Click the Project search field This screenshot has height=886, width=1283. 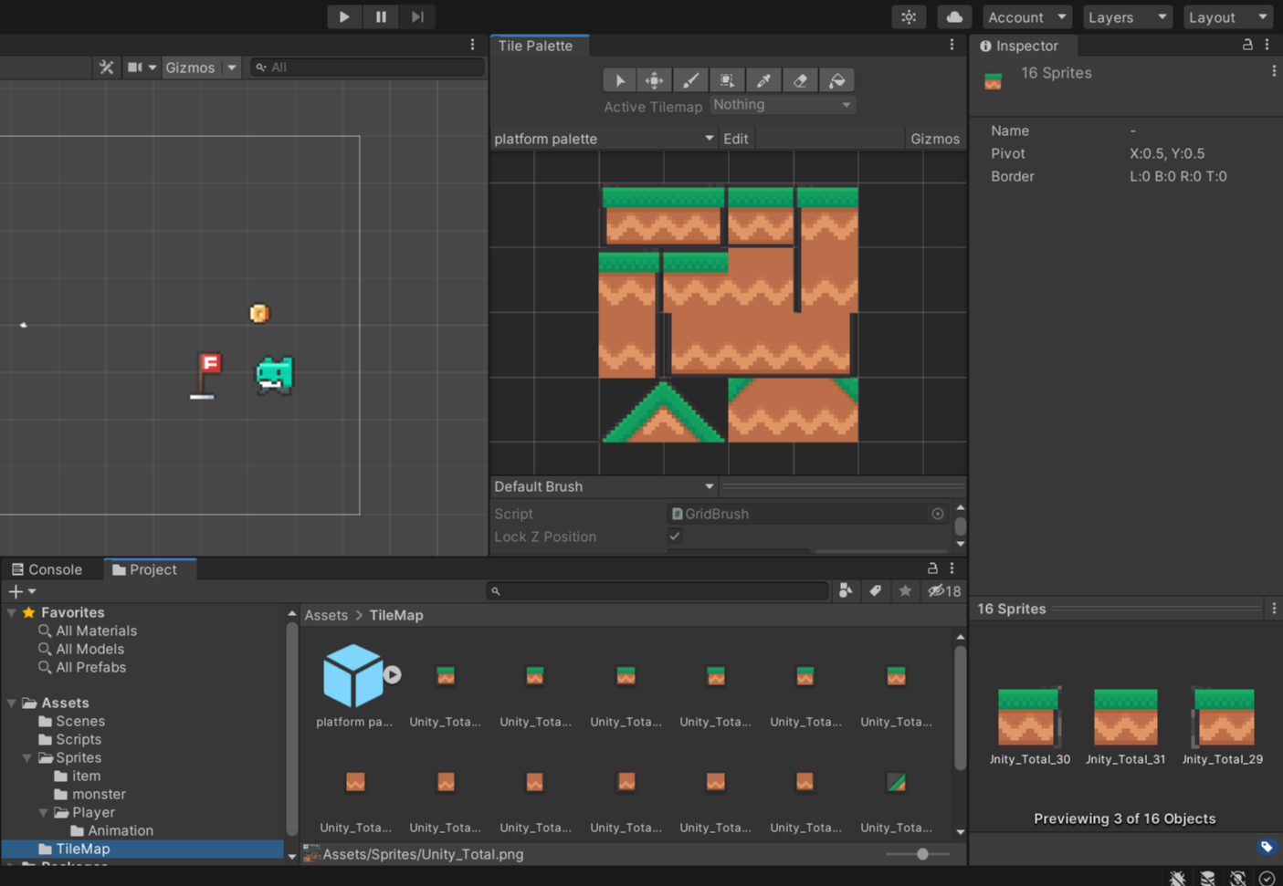(657, 591)
